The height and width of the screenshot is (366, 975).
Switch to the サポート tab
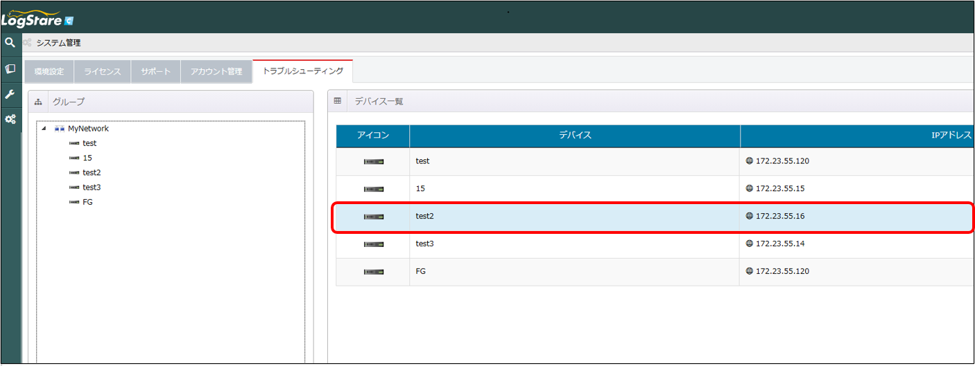click(x=155, y=71)
